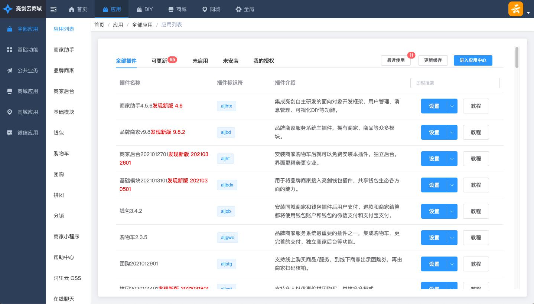Viewport: 534px width, 304px height.
Task: Switch to 我的授权 tab
Action: [264, 61]
